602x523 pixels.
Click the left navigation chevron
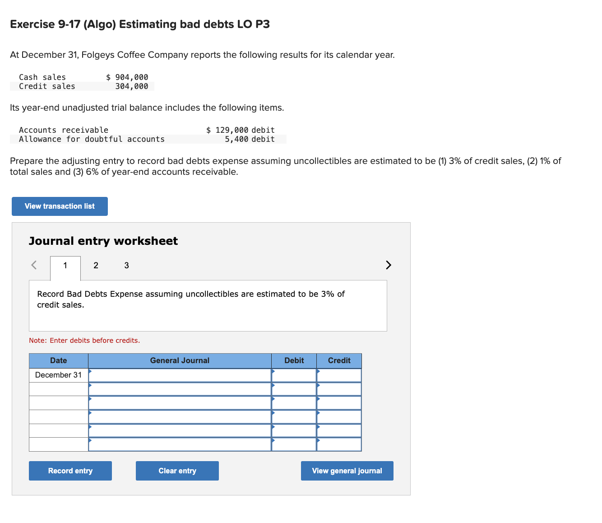pos(34,265)
